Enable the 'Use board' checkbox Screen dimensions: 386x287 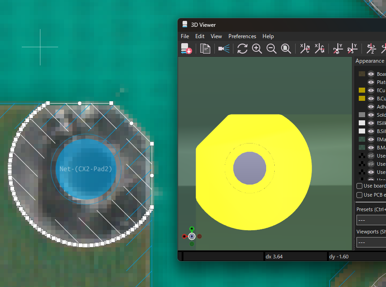pos(359,186)
